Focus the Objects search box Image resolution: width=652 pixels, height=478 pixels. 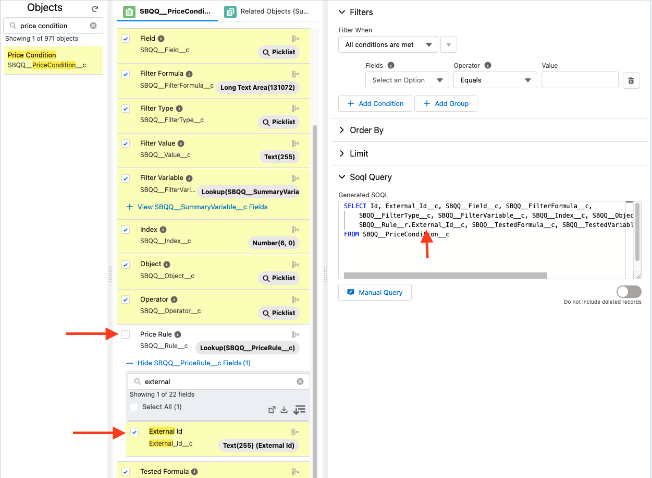(53, 26)
